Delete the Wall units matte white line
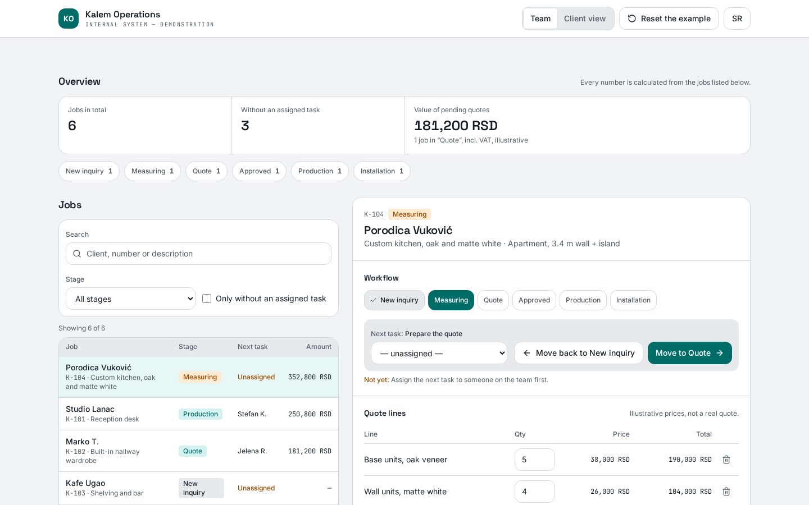Image resolution: width=809 pixels, height=505 pixels. pyautogui.click(x=726, y=492)
